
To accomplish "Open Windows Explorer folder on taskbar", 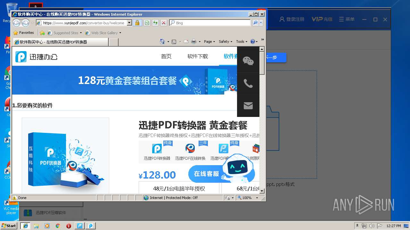I will click(36, 226).
